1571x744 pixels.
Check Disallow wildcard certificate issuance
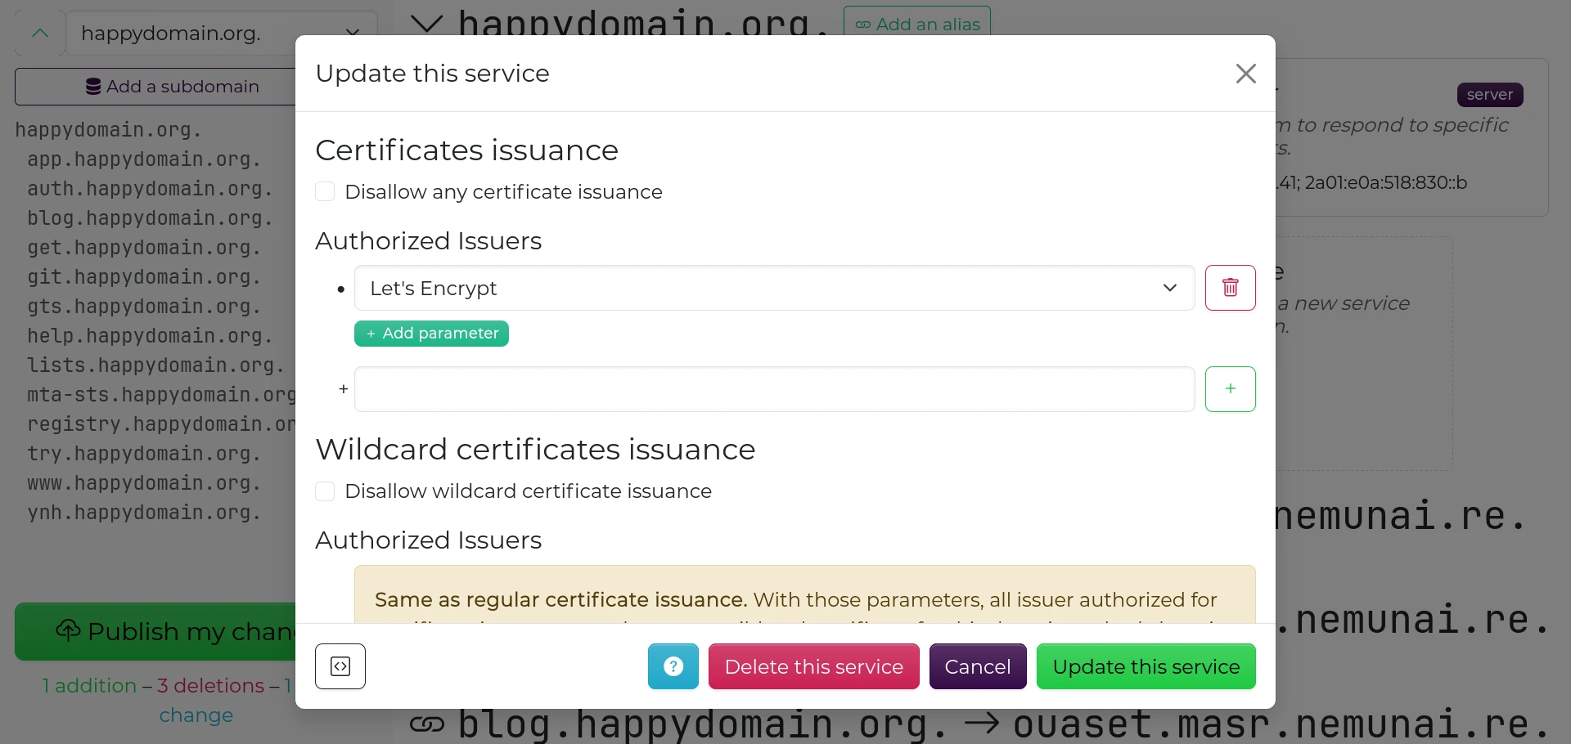coord(325,491)
